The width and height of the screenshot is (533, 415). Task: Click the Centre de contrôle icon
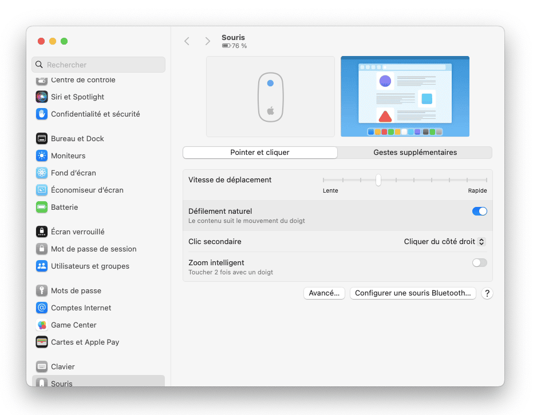pos(42,81)
